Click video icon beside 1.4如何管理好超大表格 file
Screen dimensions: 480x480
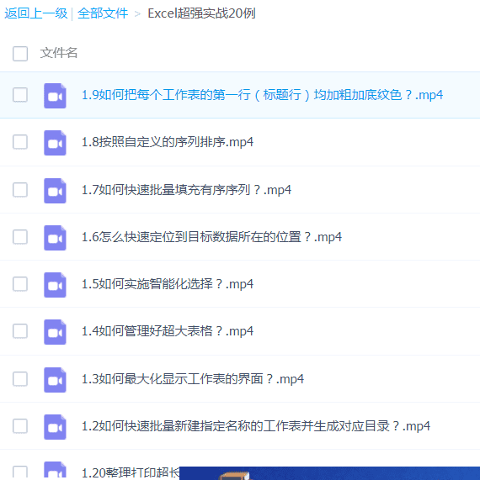[55, 332]
